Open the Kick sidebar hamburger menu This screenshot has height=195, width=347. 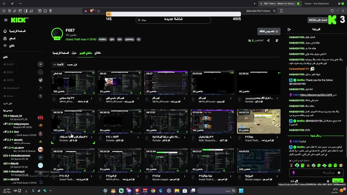(x=6, y=20)
